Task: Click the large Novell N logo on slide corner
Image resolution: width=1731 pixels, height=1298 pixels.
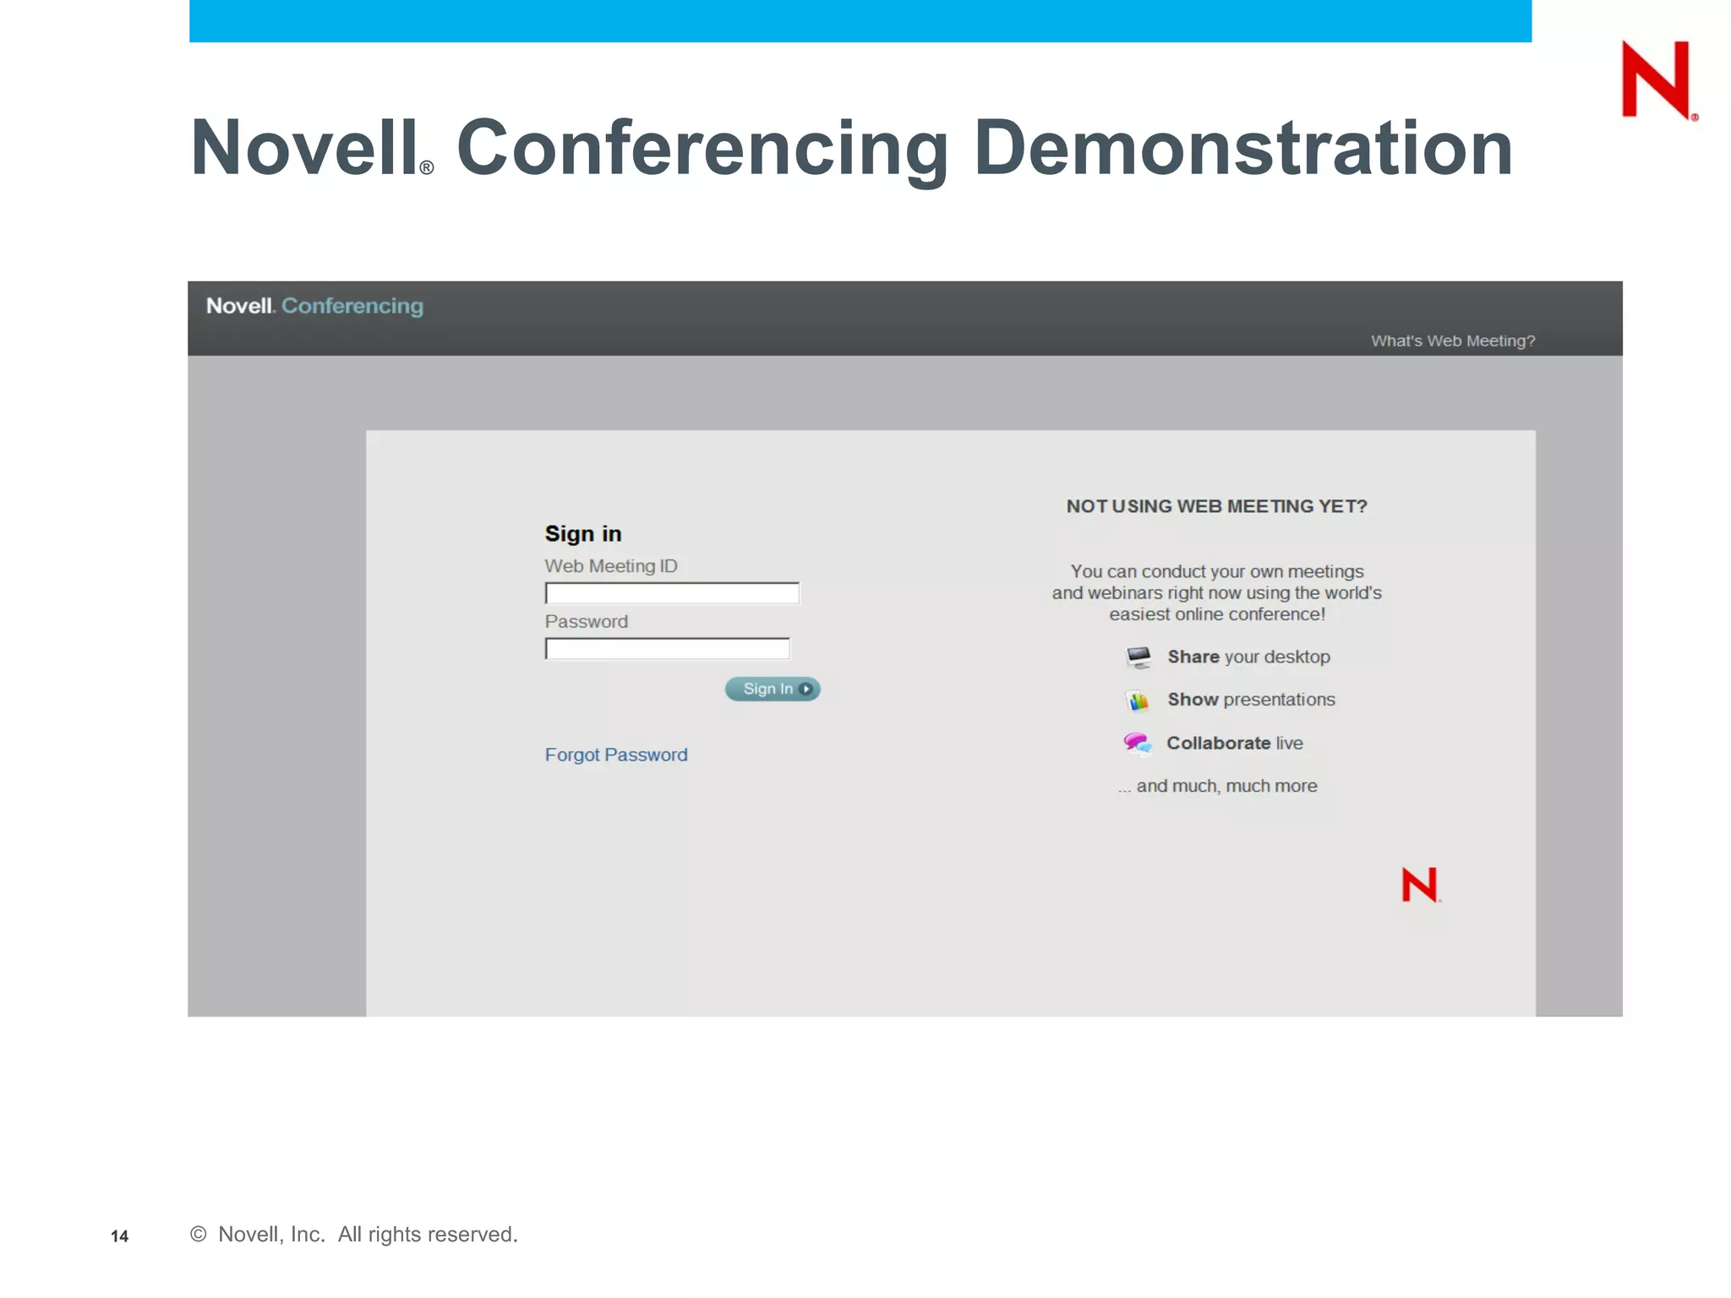Action: pos(1657,80)
